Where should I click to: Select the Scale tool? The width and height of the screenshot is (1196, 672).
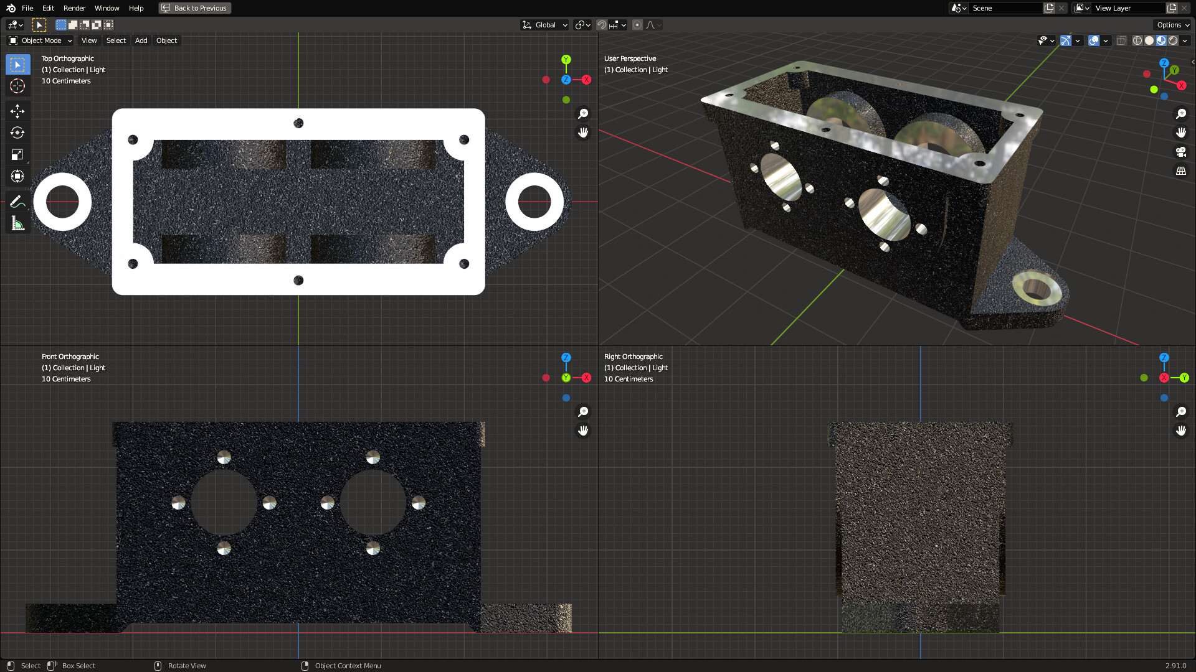pyautogui.click(x=17, y=154)
